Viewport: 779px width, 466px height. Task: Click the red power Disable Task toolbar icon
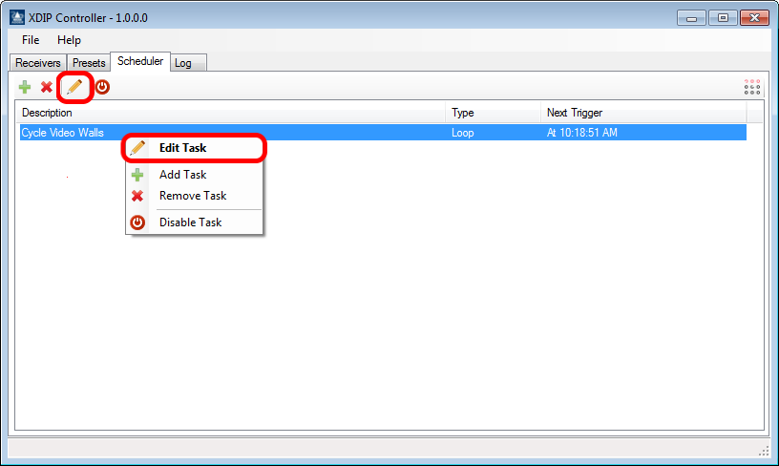point(102,88)
